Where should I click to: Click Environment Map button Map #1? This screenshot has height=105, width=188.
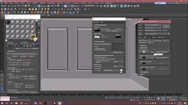coord(112,31)
